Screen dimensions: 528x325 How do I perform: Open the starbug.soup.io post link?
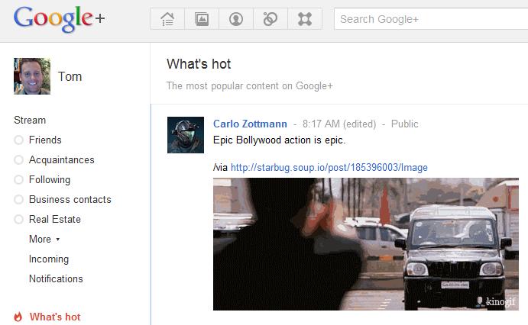pyautogui.click(x=329, y=167)
